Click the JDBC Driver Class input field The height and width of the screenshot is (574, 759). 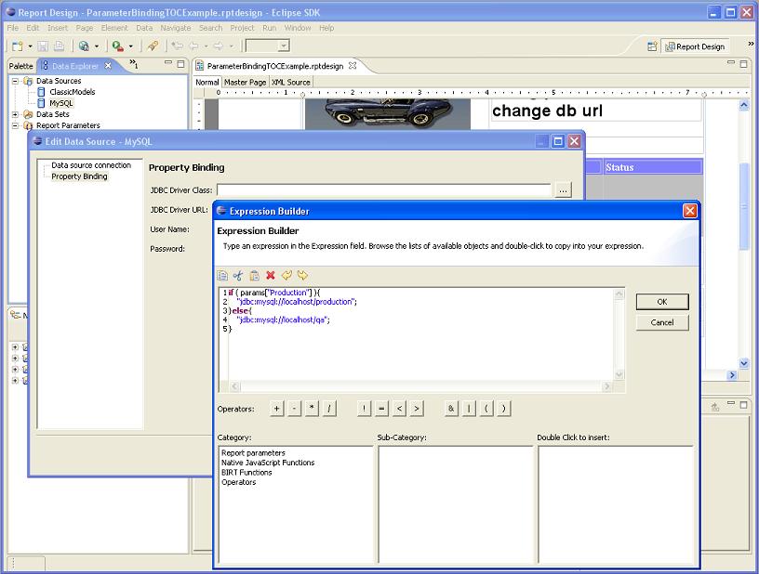click(x=383, y=190)
